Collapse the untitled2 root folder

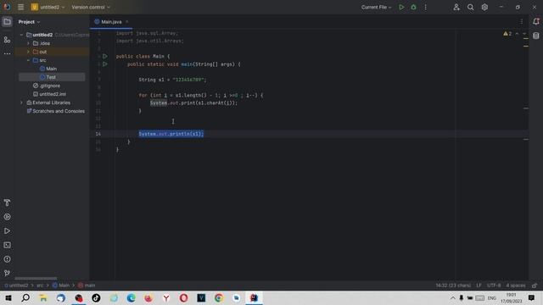pyautogui.click(x=21, y=35)
